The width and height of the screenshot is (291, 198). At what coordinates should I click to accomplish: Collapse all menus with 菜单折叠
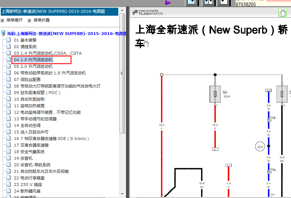42,20
